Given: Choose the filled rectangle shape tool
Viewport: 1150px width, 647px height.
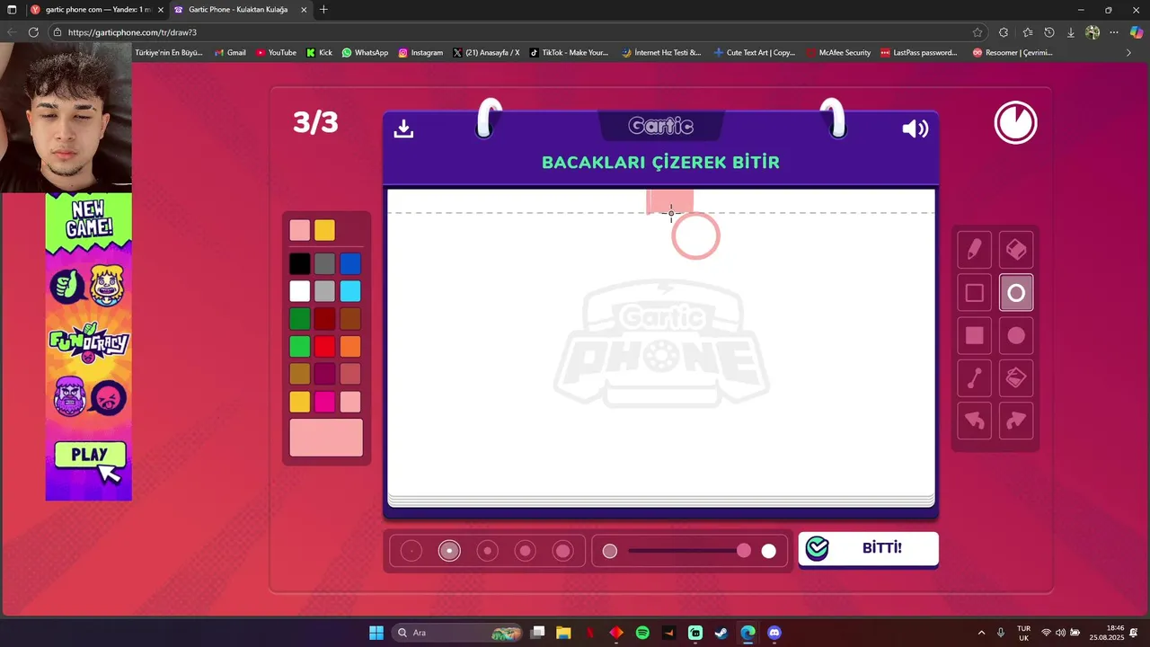Looking at the screenshot, I should pos(974,336).
